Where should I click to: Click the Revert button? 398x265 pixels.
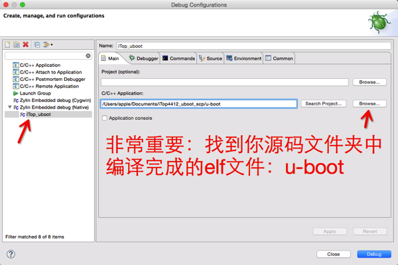coord(370,231)
